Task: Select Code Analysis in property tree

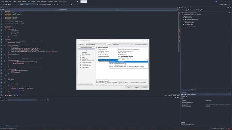Action: [85, 68]
